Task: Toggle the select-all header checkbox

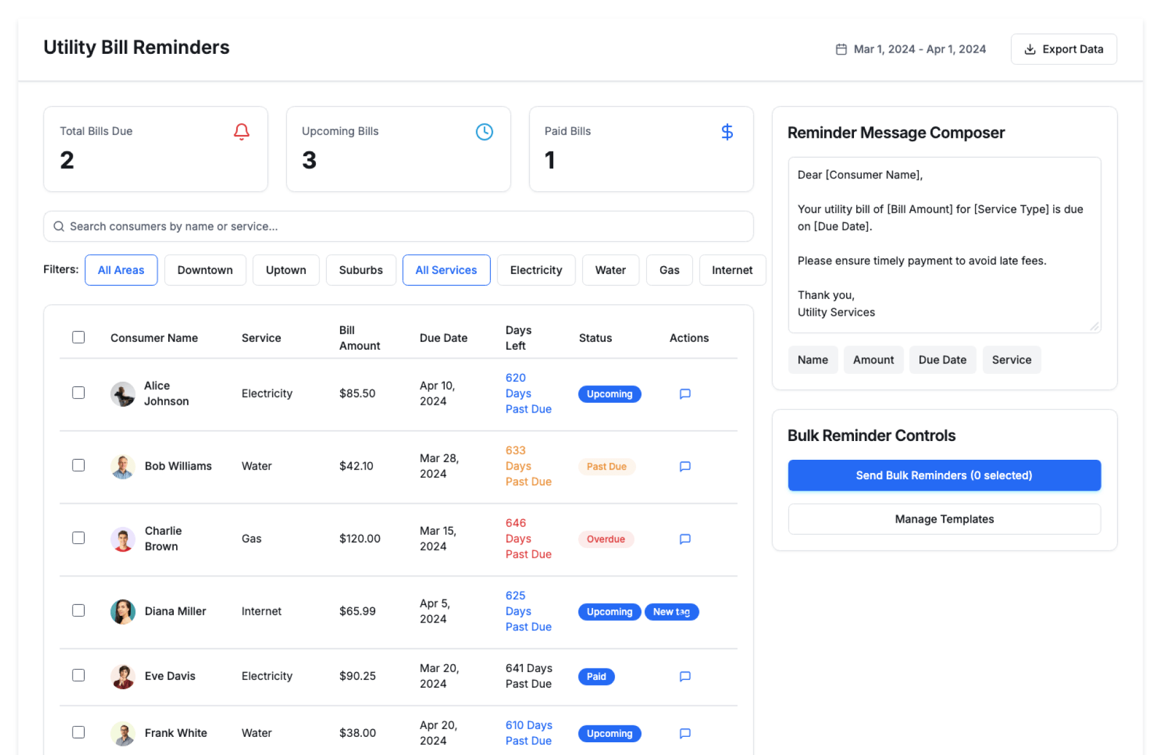Action: coord(79,337)
